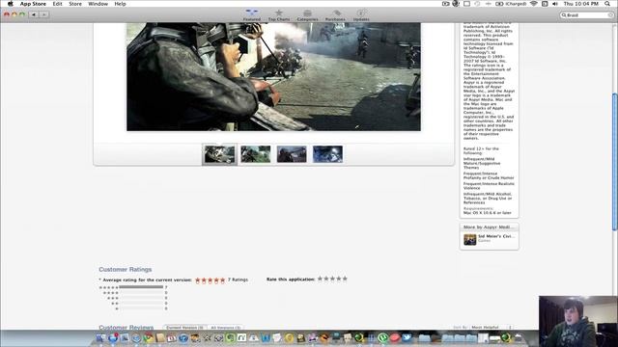Open the Featured section in toolbar
The width and height of the screenshot is (618, 347).
coord(251,15)
